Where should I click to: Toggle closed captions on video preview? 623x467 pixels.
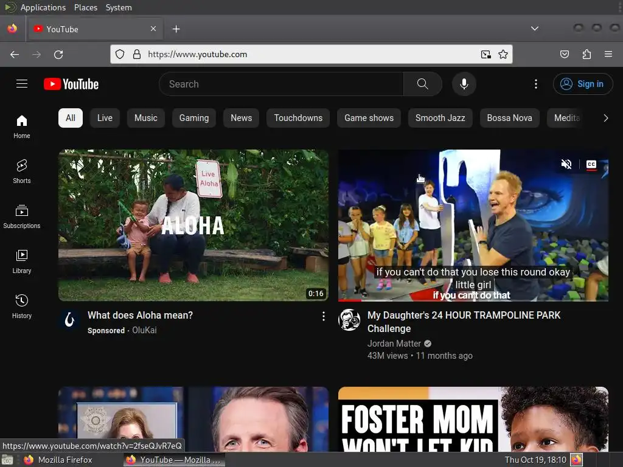591,164
